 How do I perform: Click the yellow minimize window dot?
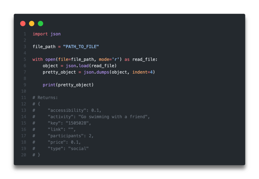pos(32,24)
